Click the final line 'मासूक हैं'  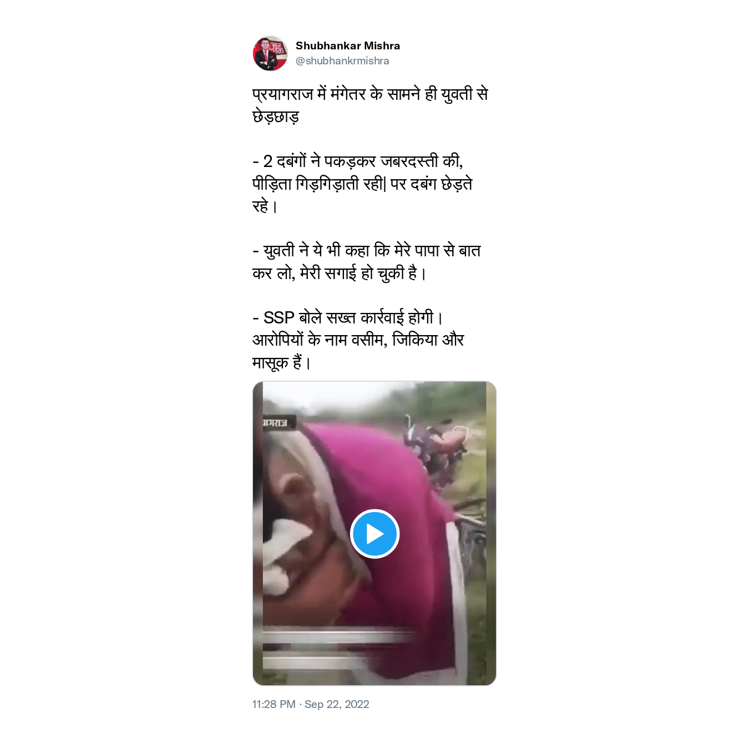click(x=281, y=362)
